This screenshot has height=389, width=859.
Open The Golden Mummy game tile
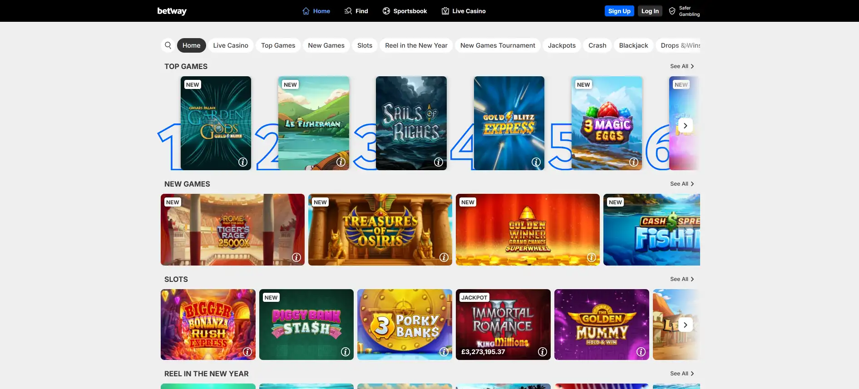(602, 325)
